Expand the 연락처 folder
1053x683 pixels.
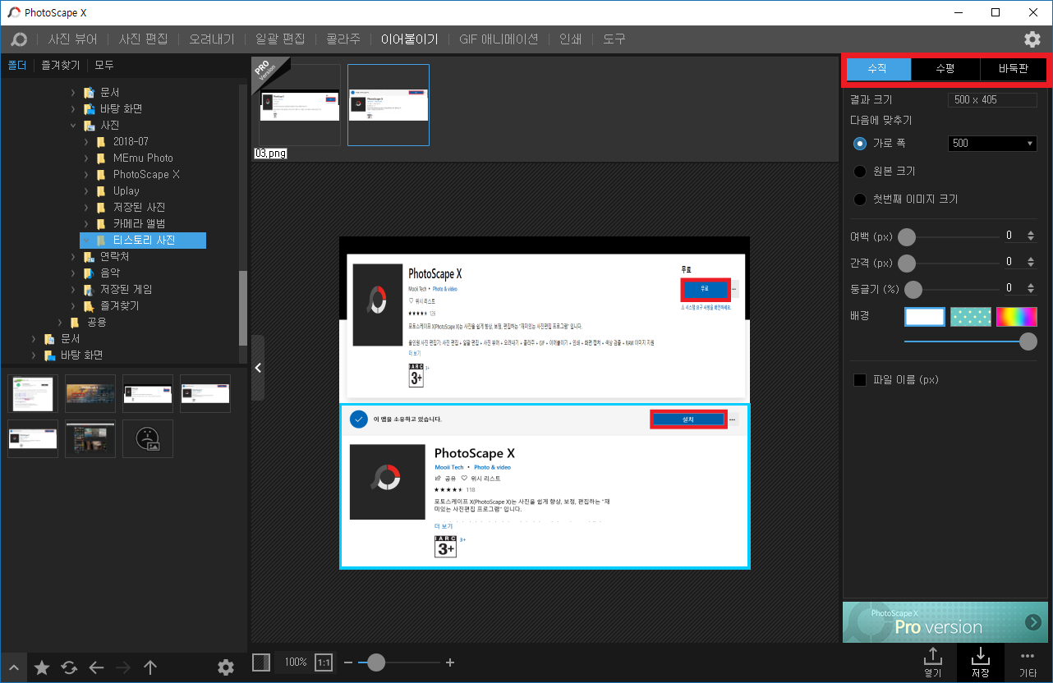(x=72, y=256)
